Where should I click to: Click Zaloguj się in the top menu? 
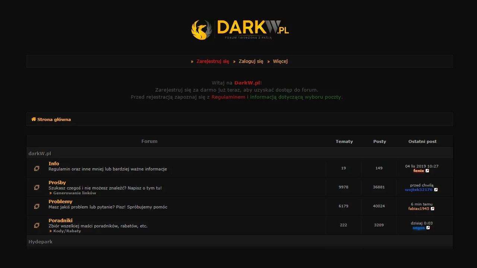point(251,61)
